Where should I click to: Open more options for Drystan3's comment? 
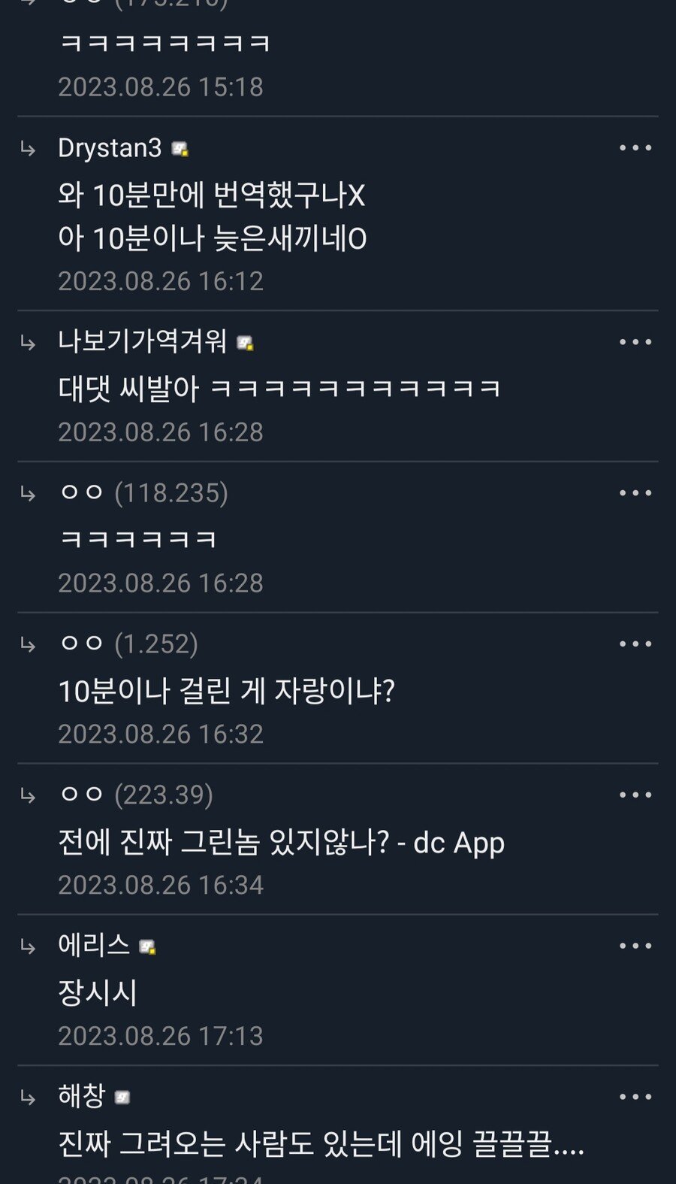coord(635,148)
